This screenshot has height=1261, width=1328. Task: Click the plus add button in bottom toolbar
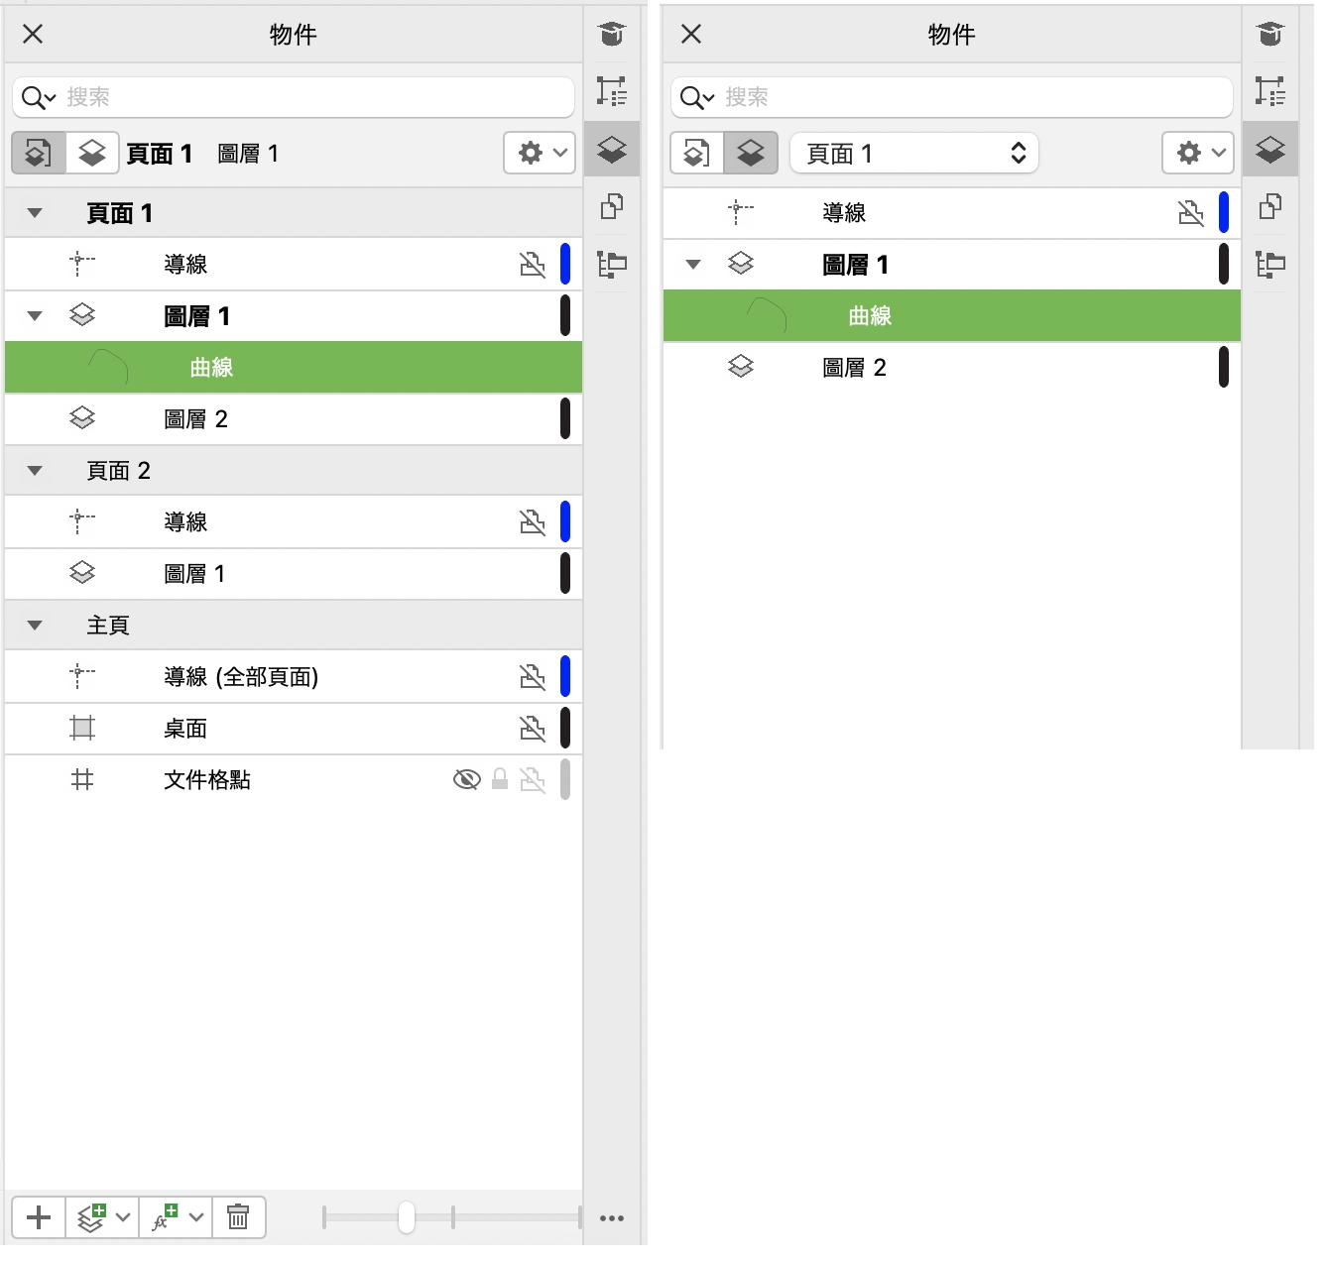(39, 1217)
